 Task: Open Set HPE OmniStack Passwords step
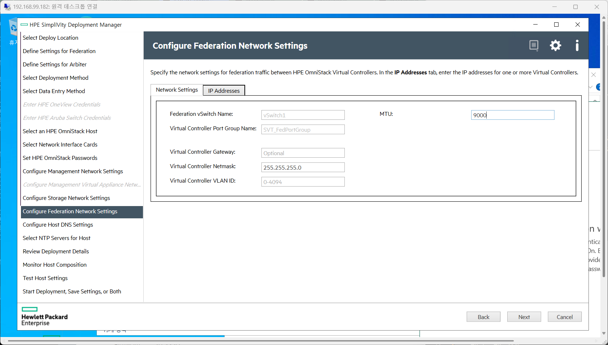[82, 158]
